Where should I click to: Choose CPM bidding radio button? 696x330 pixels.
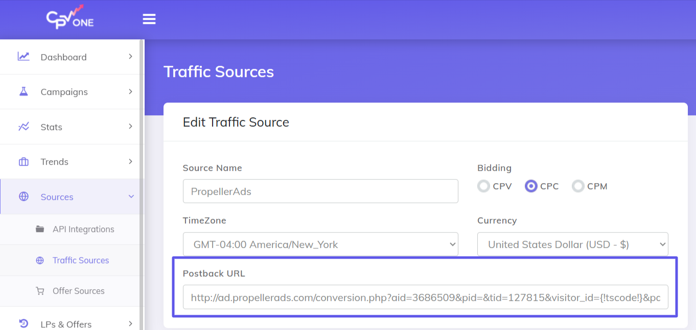point(578,186)
